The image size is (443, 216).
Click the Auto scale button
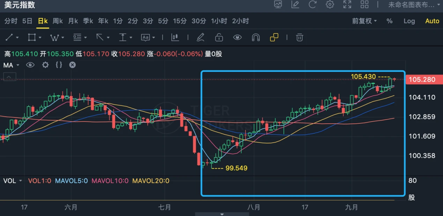(432, 21)
